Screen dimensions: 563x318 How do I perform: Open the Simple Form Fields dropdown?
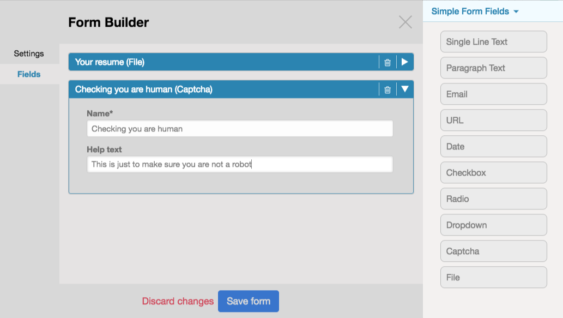(x=475, y=11)
